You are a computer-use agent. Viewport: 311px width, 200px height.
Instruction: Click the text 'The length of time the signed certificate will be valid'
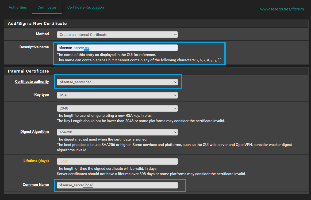coord(100,168)
